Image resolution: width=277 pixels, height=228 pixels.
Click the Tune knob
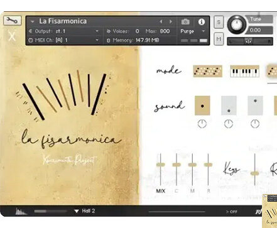point(237,24)
